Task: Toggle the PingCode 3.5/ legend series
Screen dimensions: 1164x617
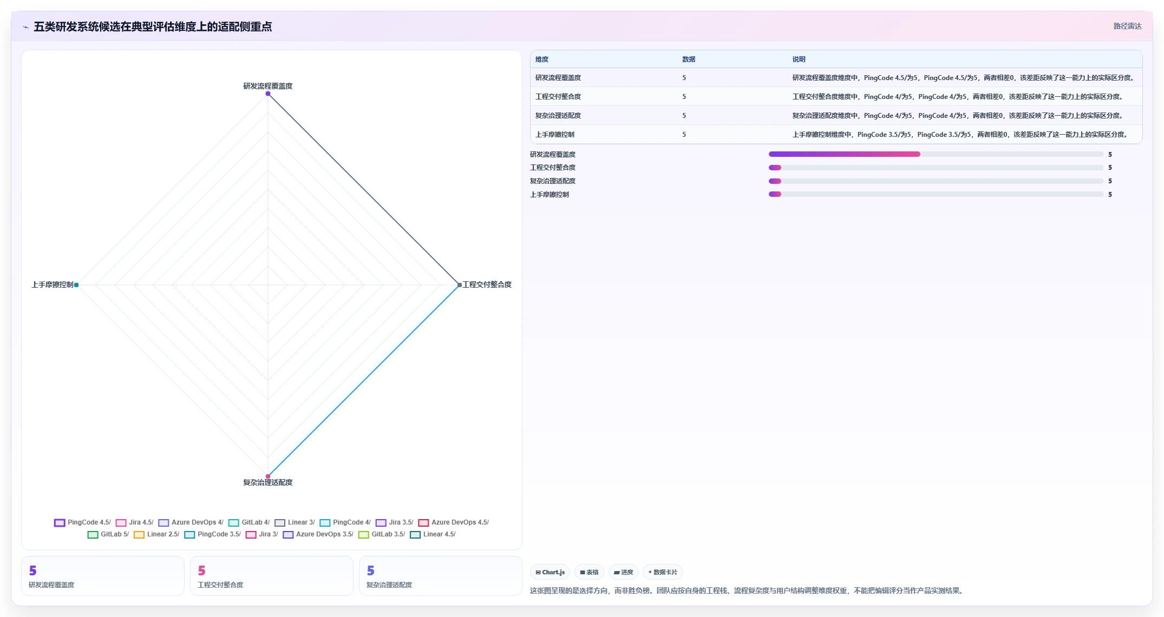Action: coord(212,534)
